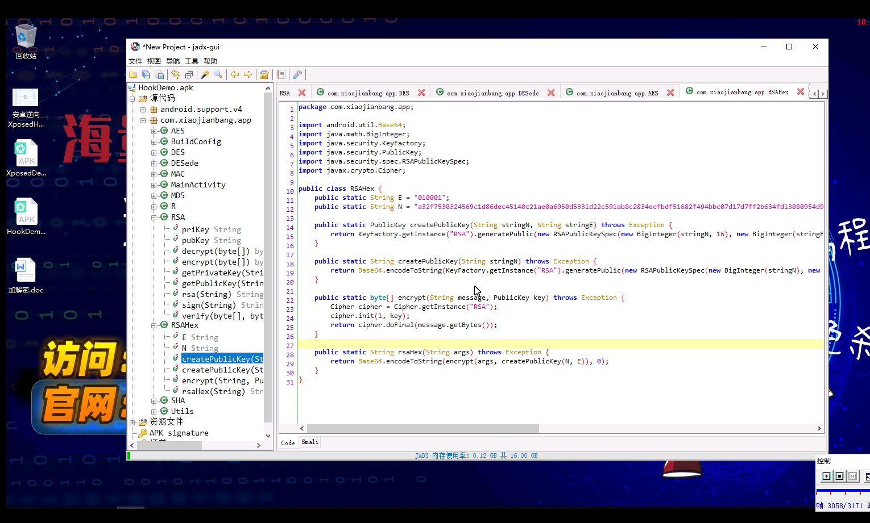870x523 pixels.
Task: Collapse the RSAHex class node
Action: point(154,325)
